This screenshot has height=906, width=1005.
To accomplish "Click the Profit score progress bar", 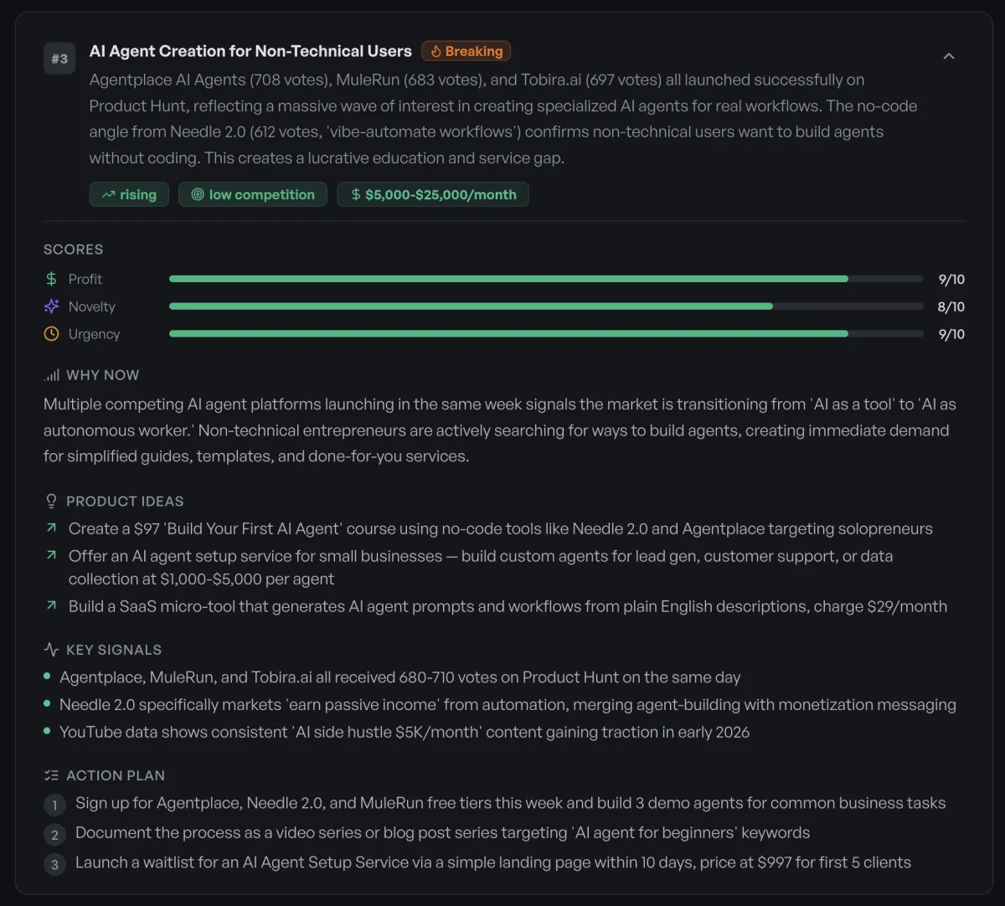I will click(x=546, y=279).
